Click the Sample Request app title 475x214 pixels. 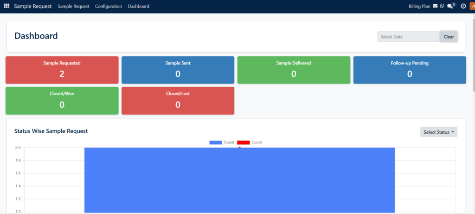point(33,6)
